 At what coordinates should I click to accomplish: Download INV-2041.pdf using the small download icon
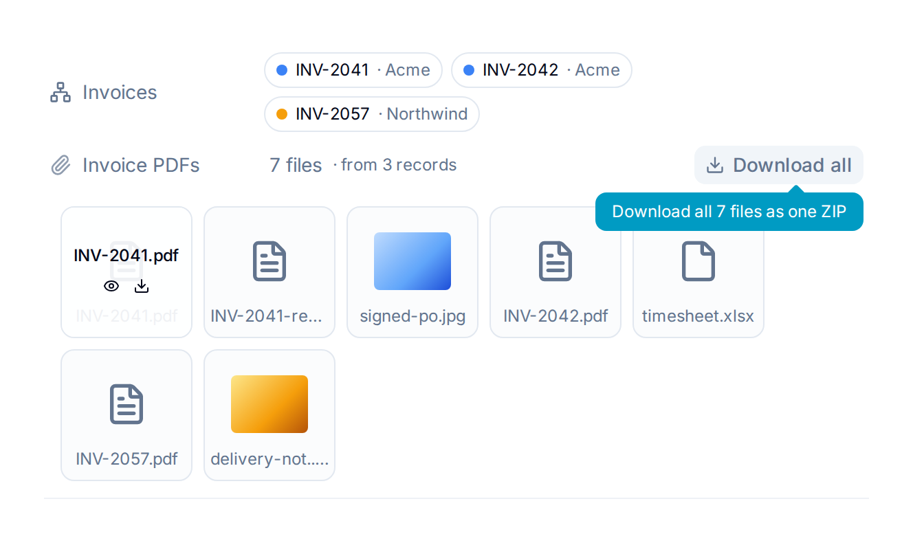point(142,287)
